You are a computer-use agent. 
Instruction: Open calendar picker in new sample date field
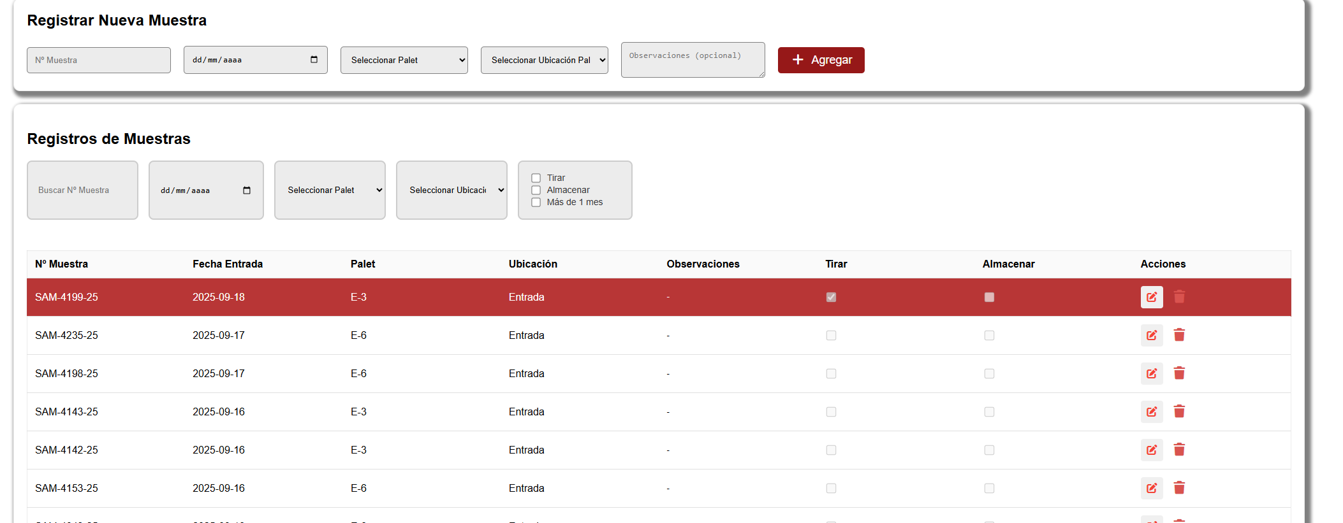(314, 60)
